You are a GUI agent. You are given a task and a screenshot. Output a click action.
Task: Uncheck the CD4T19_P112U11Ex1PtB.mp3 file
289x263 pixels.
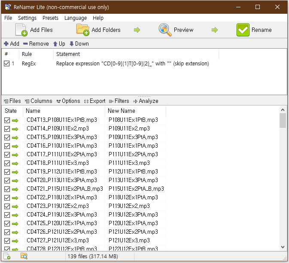point(7,172)
